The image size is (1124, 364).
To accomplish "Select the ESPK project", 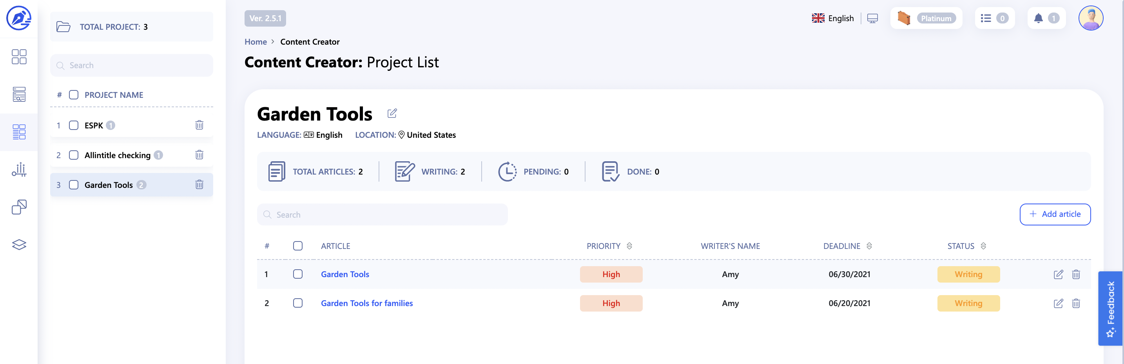I will coord(94,125).
